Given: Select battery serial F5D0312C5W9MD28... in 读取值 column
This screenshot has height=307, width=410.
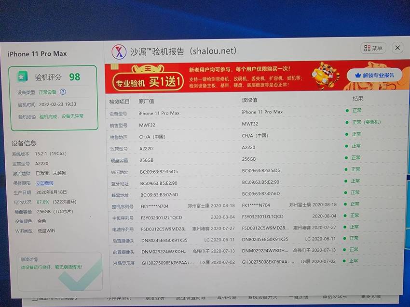Looking at the screenshot, I should point(265,228).
